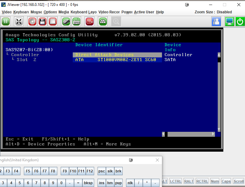The image size is (245, 187).
Task: Click the vertical scrollbar down arrow
Action: 219,129
